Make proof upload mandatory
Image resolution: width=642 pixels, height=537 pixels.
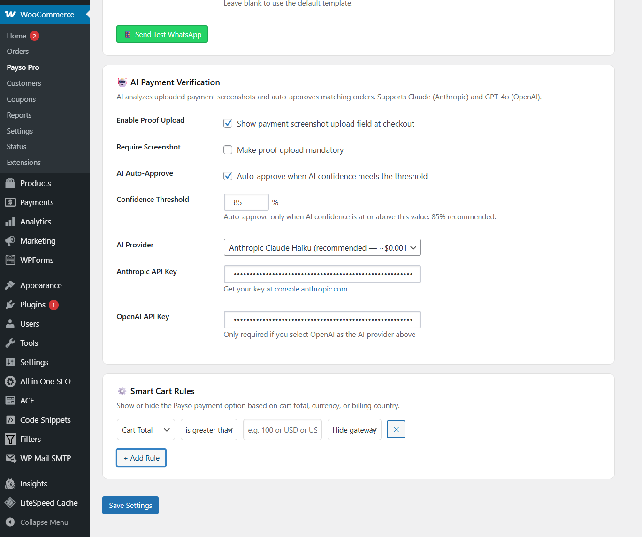click(x=228, y=149)
